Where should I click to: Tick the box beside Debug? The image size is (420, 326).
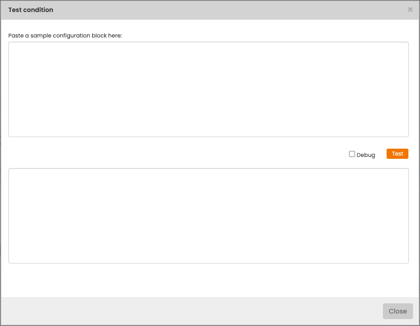[x=352, y=154]
